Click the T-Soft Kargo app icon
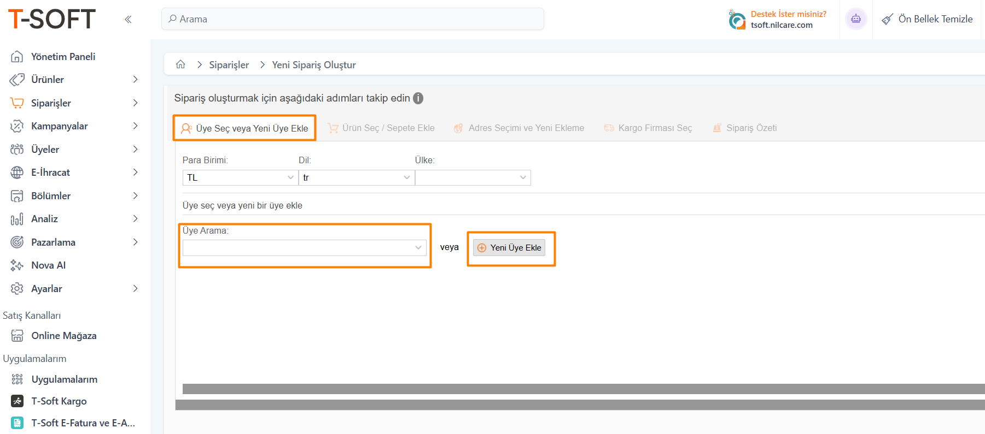Screen dimensions: 985x434 (x=18, y=401)
